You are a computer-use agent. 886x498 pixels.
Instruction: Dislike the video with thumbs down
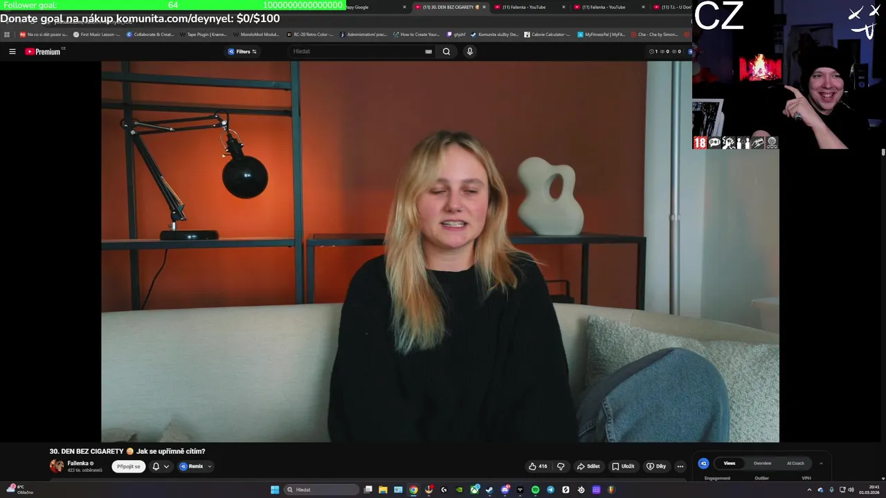coord(561,466)
